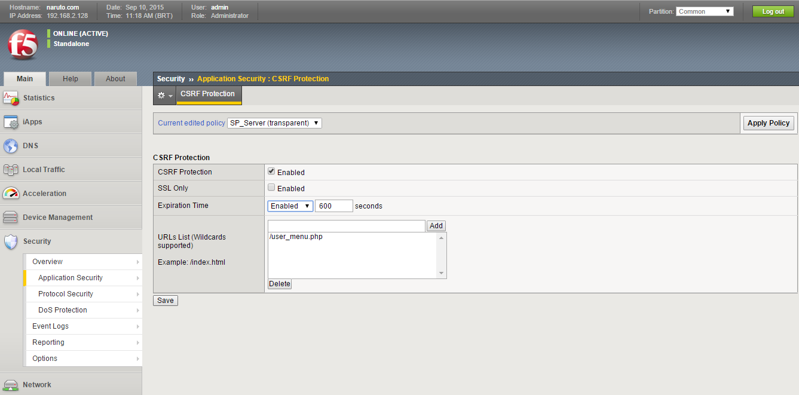Click the Apply Policy button
The height and width of the screenshot is (395, 799).
tap(768, 123)
